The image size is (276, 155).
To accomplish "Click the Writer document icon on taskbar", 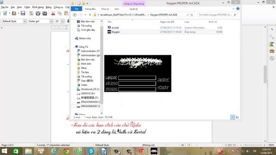I will click(103, 151).
